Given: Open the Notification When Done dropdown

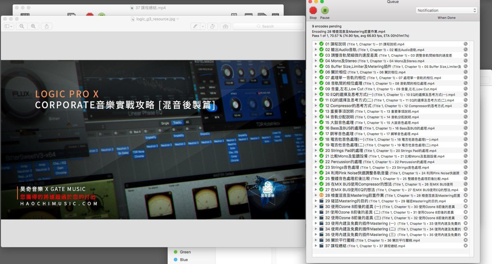Looking at the screenshot, I should [x=446, y=10].
